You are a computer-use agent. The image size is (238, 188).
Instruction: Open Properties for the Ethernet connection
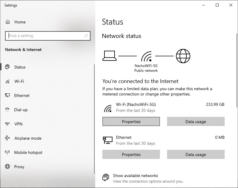point(131,154)
